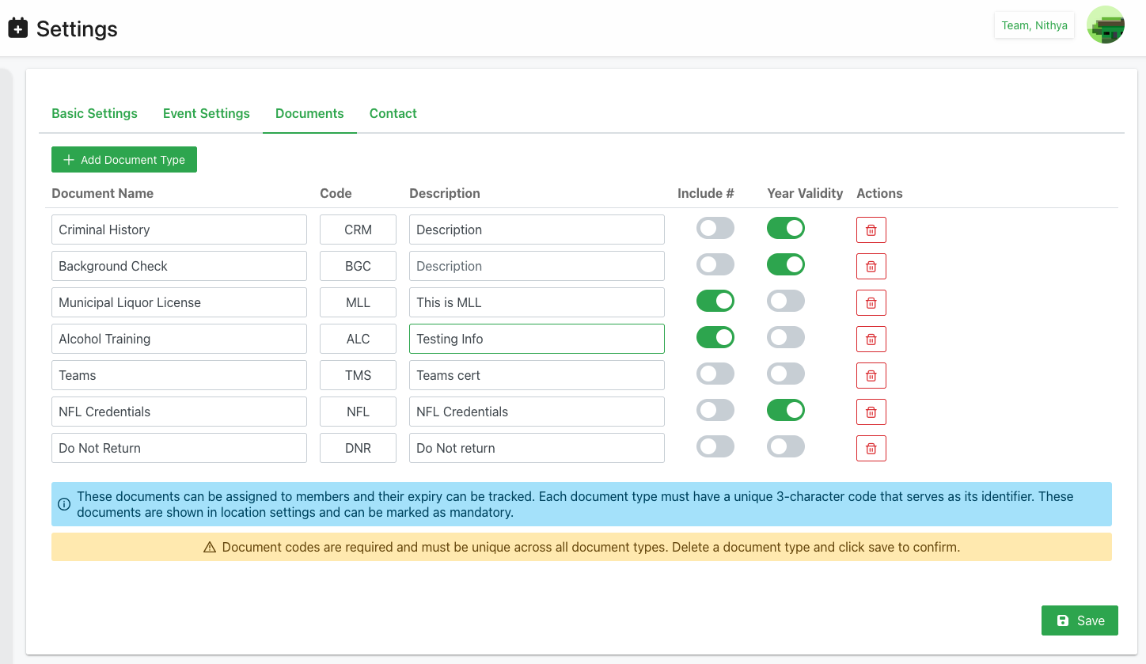Disable Year Validity for Background Check
Image resolution: width=1146 pixels, height=664 pixels.
785,265
